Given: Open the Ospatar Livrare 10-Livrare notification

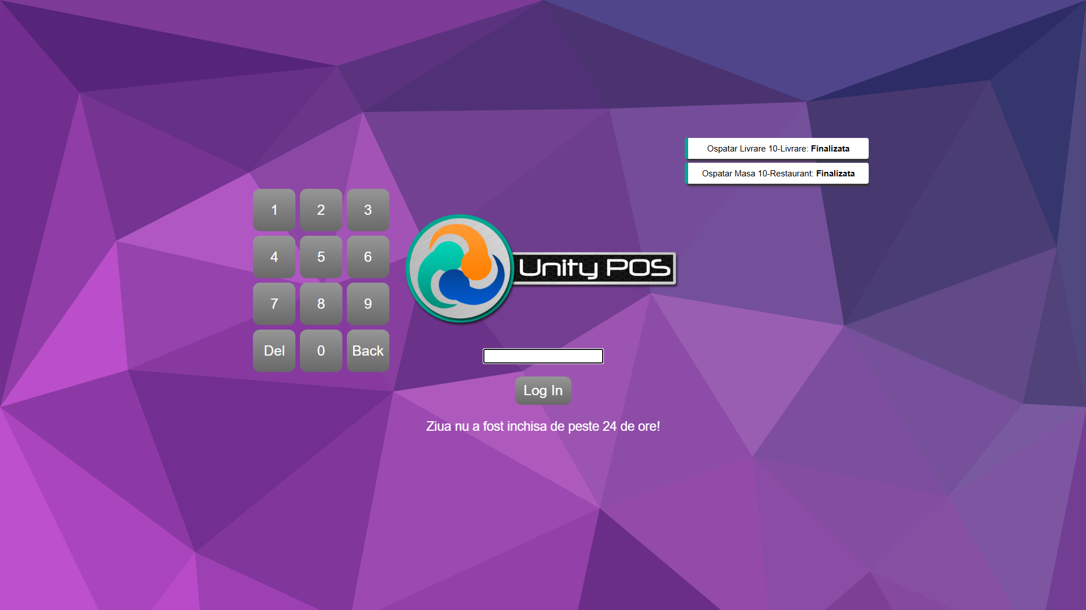Looking at the screenshot, I should [x=776, y=149].
